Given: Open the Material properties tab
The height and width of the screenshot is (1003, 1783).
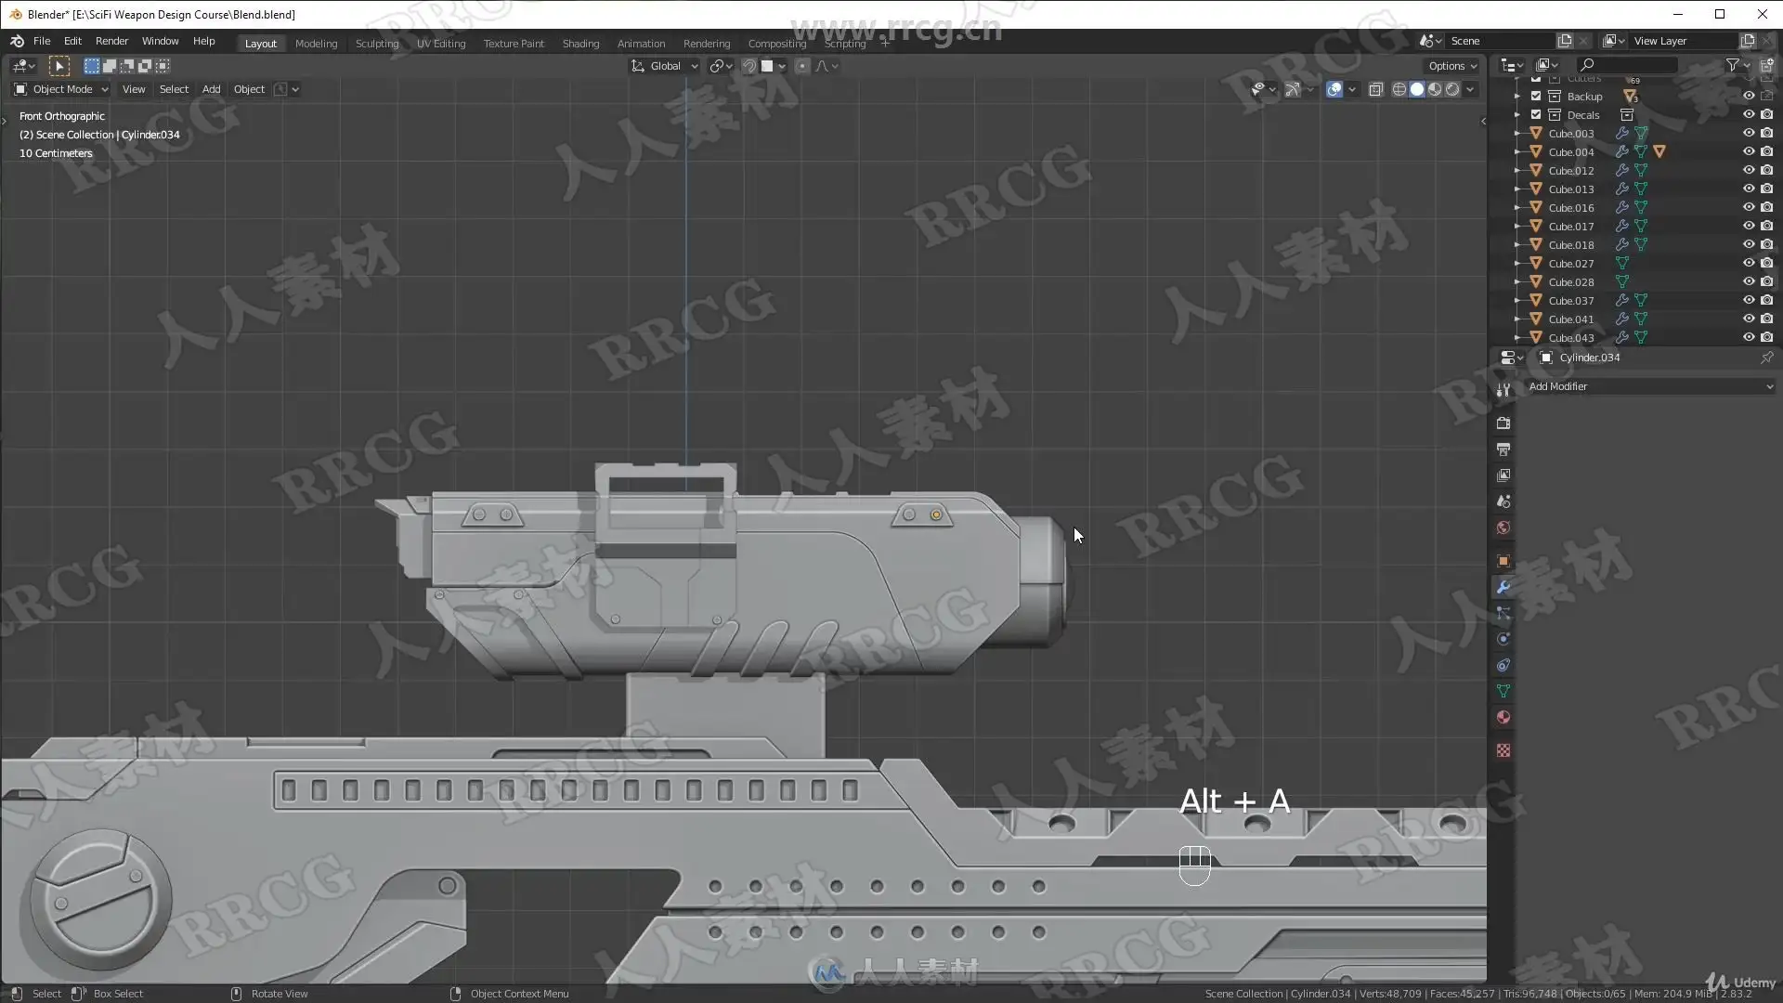Looking at the screenshot, I should [x=1503, y=717].
